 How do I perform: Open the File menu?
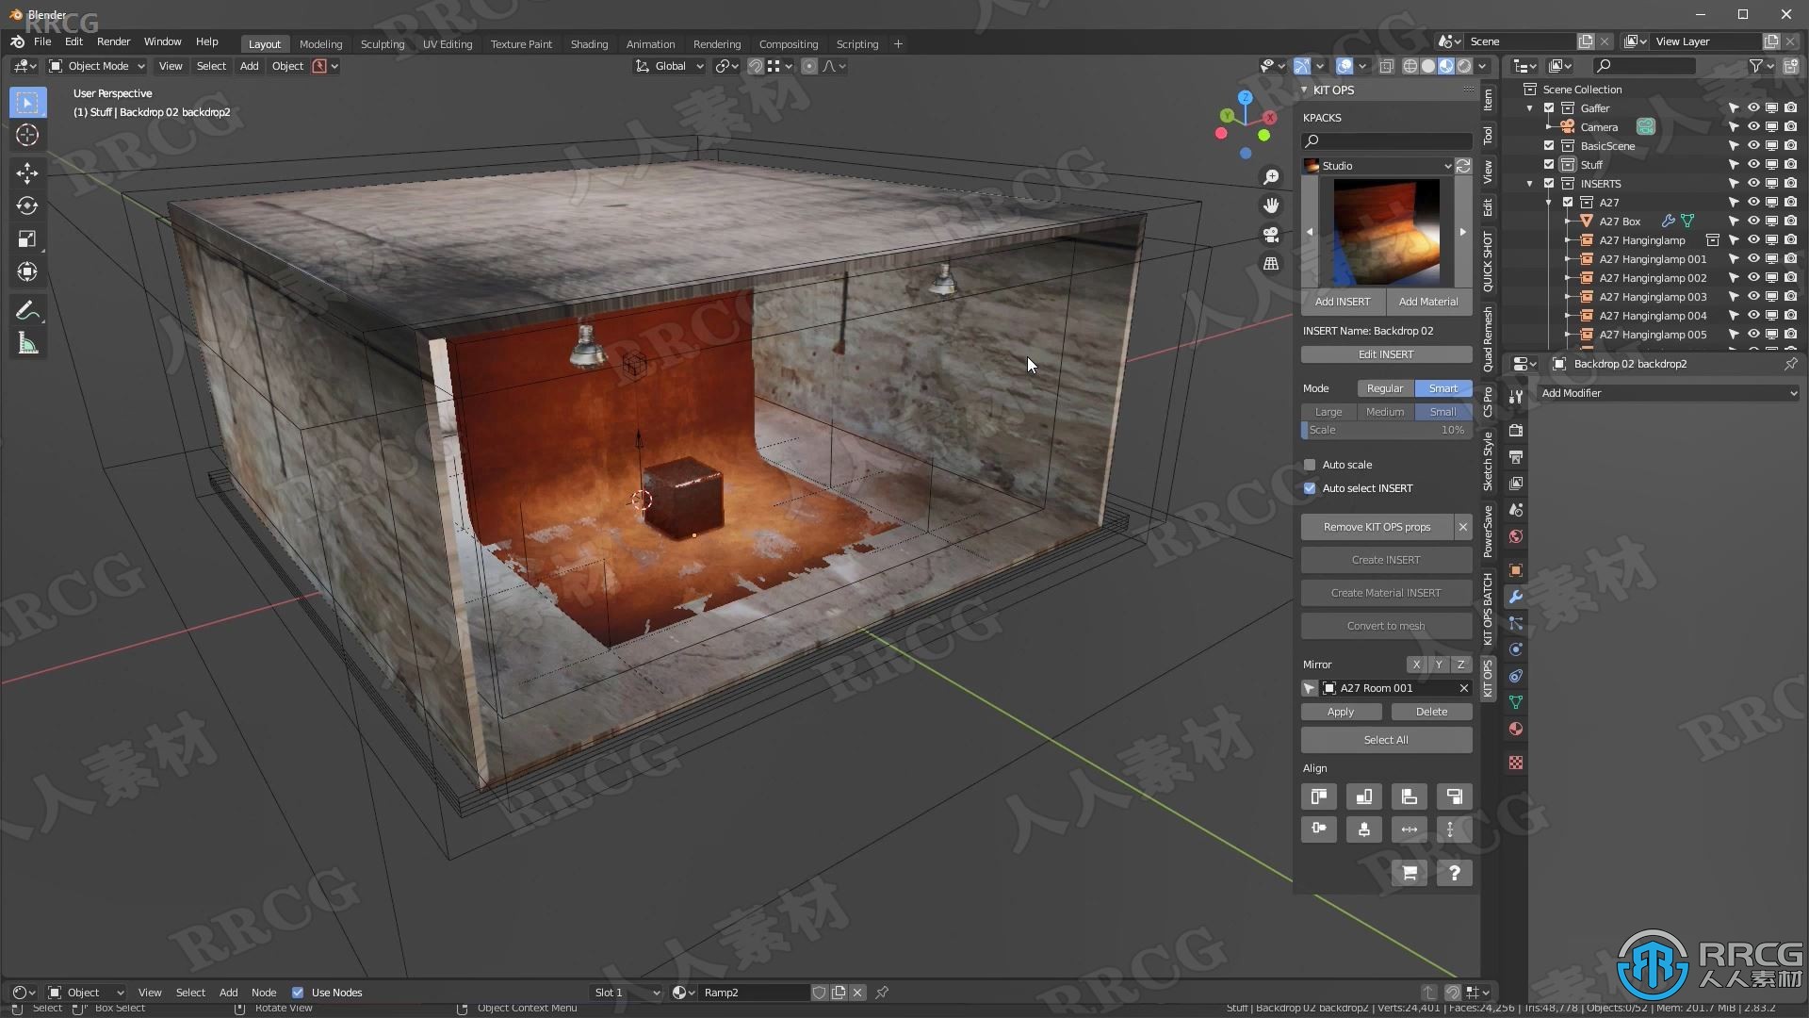(x=42, y=41)
